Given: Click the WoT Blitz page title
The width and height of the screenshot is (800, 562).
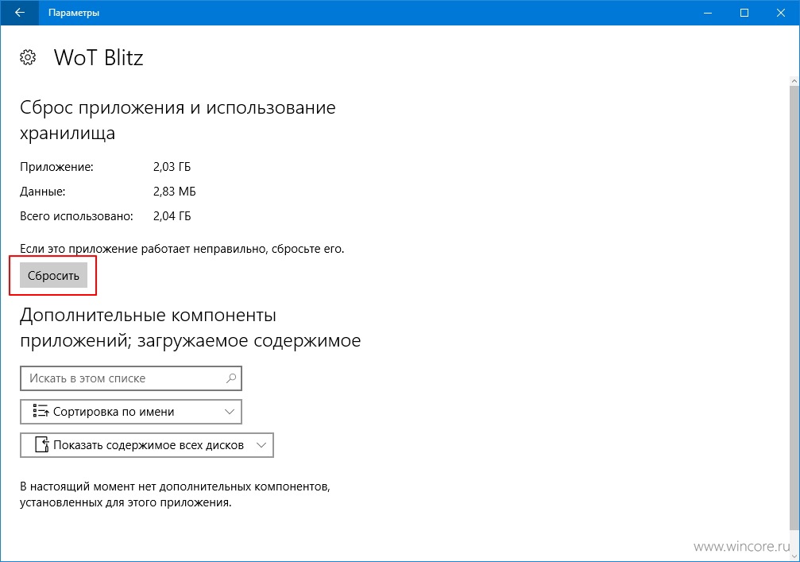Looking at the screenshot, I should [x=99, y=58].
